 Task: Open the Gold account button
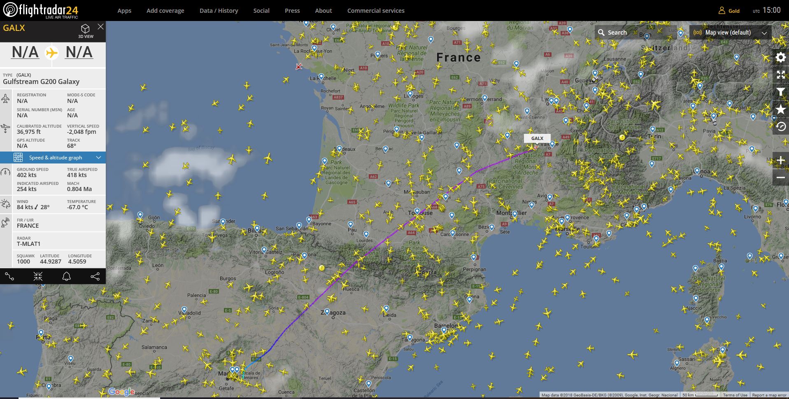729,11
